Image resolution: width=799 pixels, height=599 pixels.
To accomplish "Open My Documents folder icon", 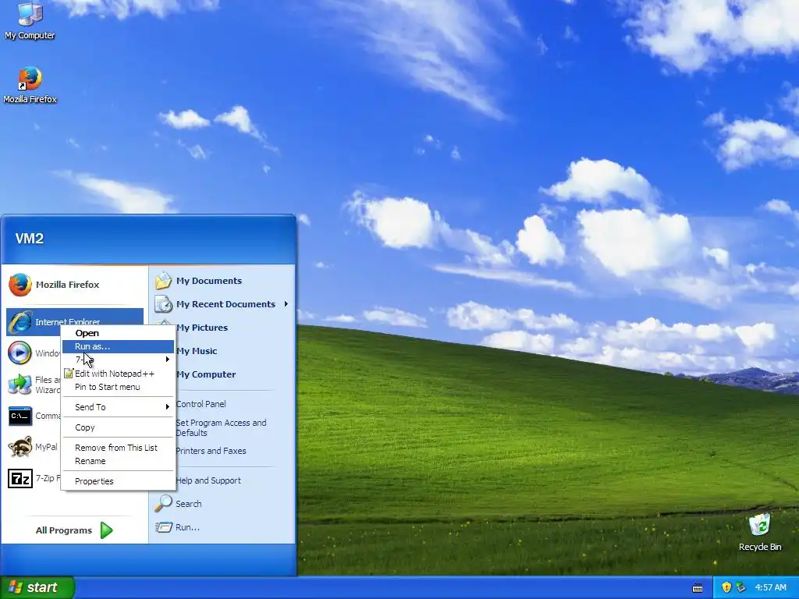I will tap(163, 281).
